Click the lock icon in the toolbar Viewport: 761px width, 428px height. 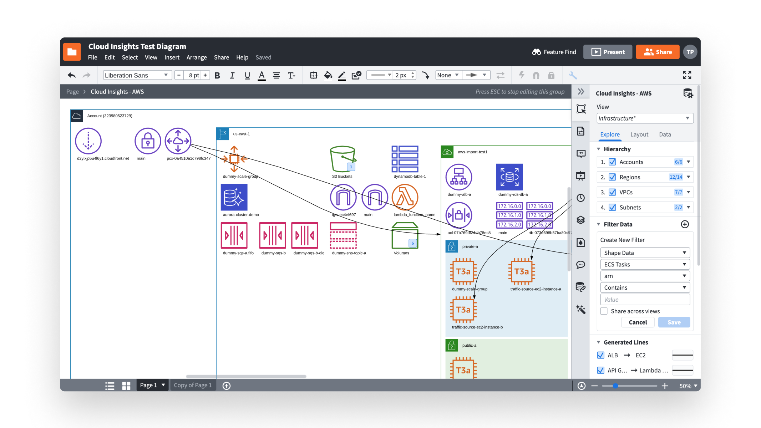click(x=551, y=75)
